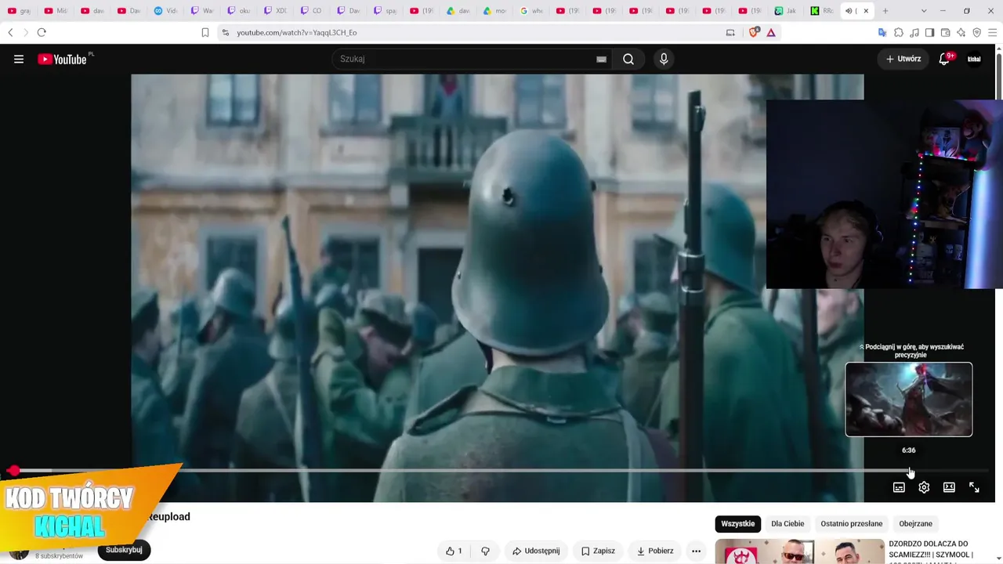
Task: Save the video with Zapisz
Action: [598, 551]
